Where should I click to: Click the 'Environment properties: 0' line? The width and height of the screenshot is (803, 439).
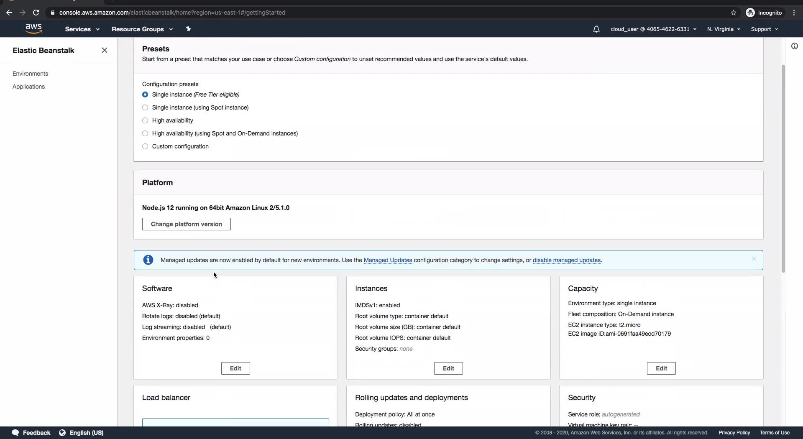[x=176, y=338]
